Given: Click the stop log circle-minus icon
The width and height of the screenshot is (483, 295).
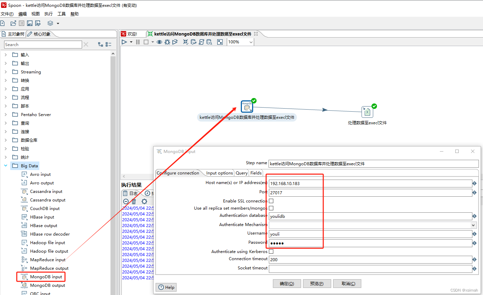Looking at the screenshot, I should point(126,201).
